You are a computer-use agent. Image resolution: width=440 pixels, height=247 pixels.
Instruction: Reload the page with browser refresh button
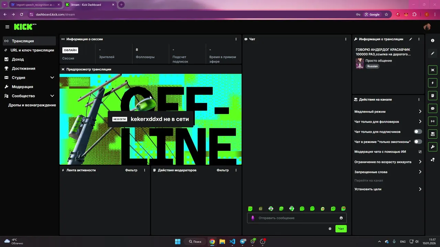click(21, 14)
